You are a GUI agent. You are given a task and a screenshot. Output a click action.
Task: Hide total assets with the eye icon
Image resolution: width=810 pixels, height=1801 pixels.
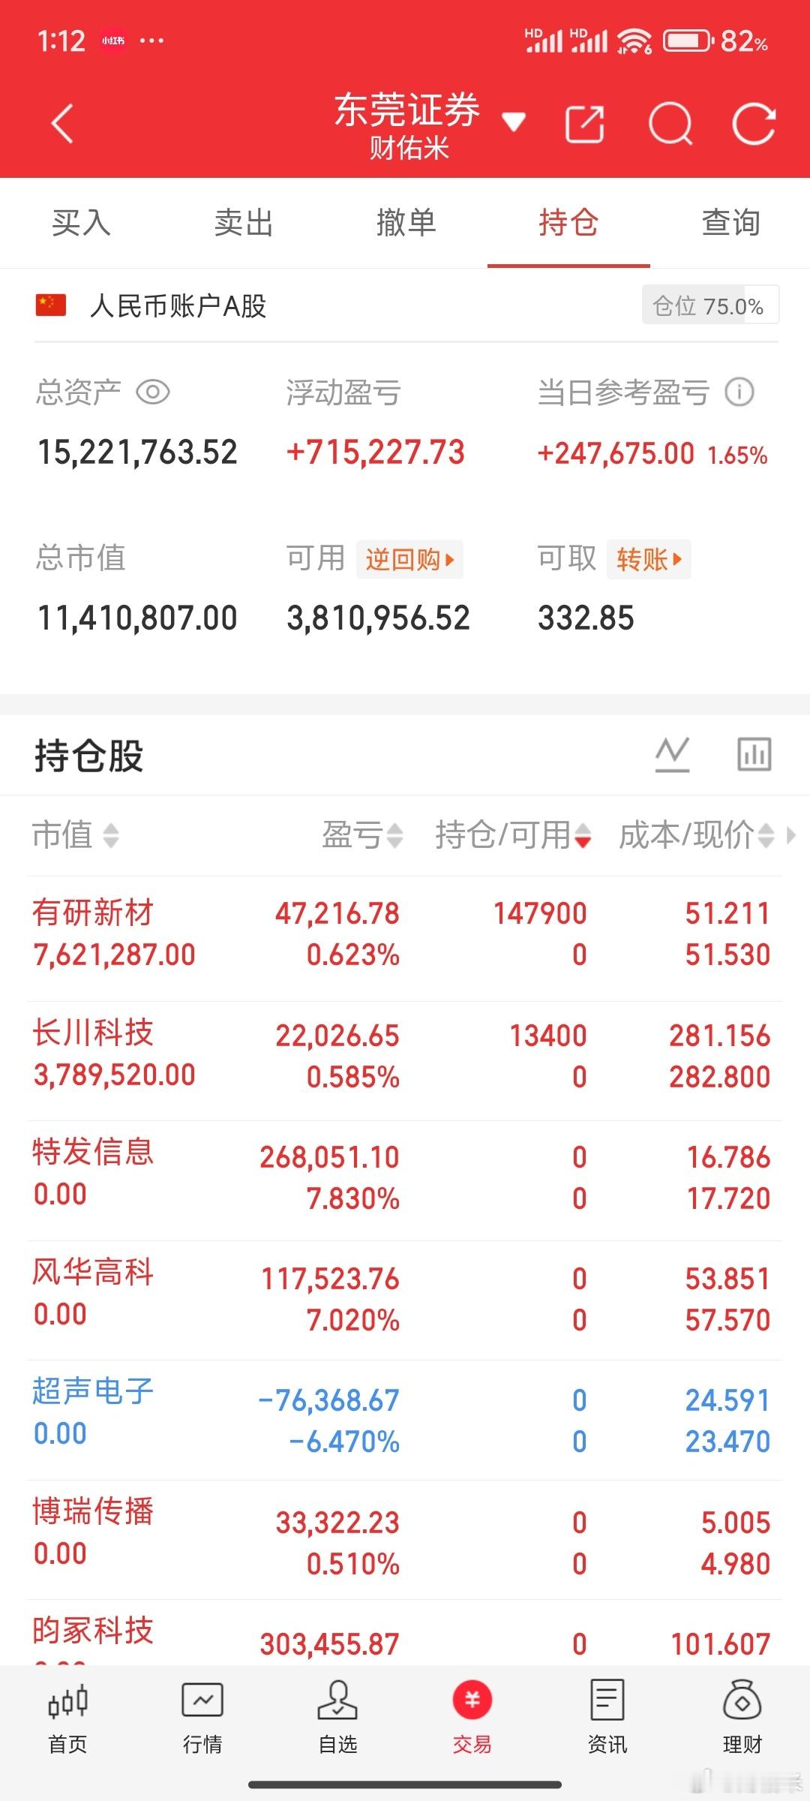click(153, 392)
